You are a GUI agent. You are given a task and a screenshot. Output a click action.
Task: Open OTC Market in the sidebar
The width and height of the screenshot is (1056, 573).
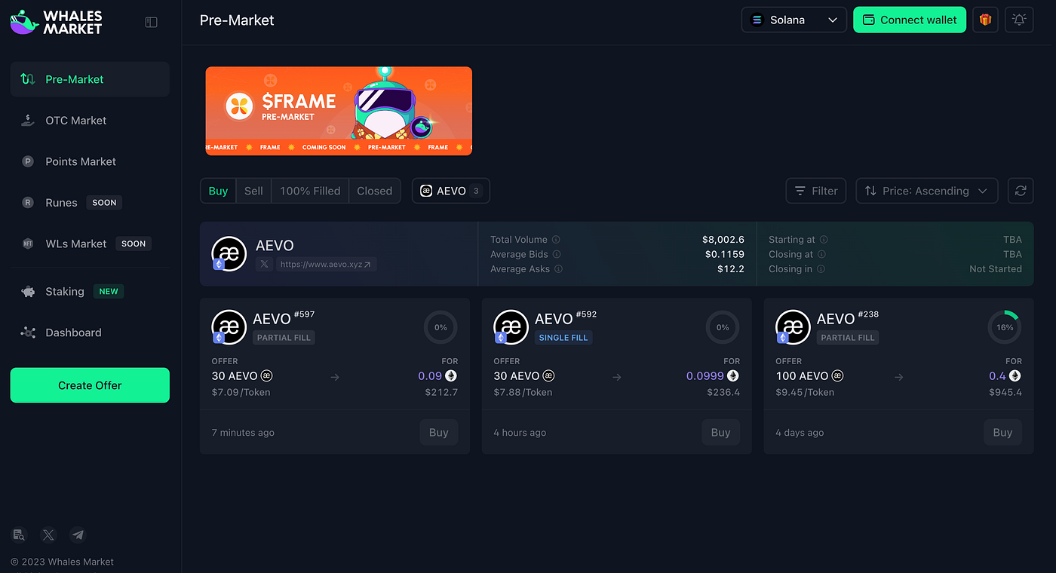tap(90, 121)
